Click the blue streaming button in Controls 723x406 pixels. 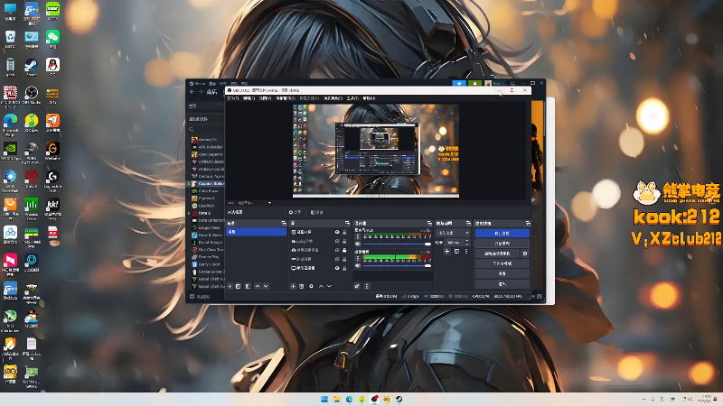502,234
